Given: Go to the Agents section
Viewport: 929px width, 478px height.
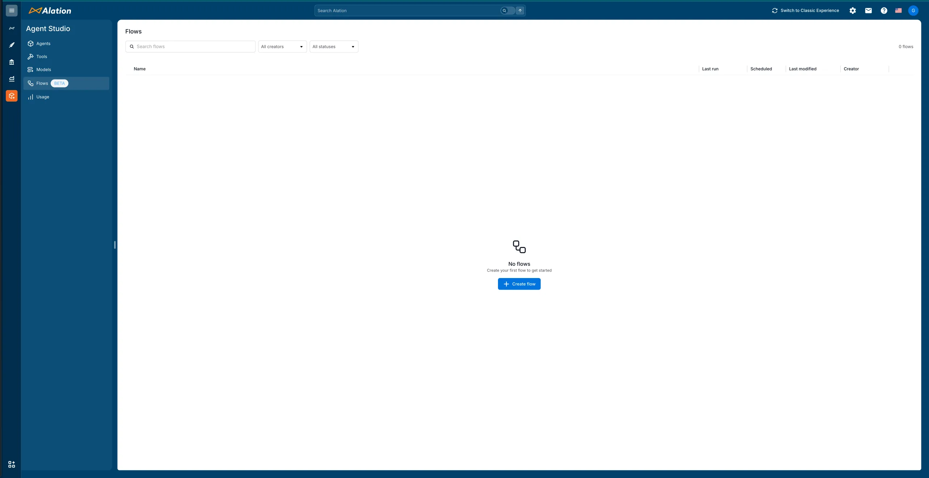Looking at the screenshot, I should click(43, 43).
